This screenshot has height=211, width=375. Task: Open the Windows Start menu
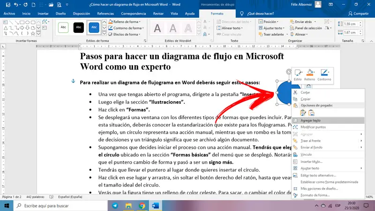pos(7,206)
